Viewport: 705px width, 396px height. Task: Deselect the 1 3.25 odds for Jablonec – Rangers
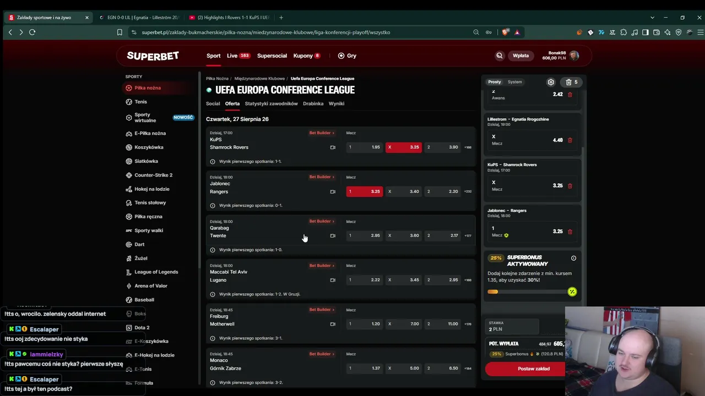tap(364, 191)
